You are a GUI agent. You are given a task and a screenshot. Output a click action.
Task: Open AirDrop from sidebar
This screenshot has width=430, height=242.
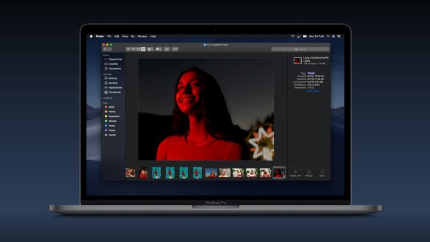click(x=111, y=78)
